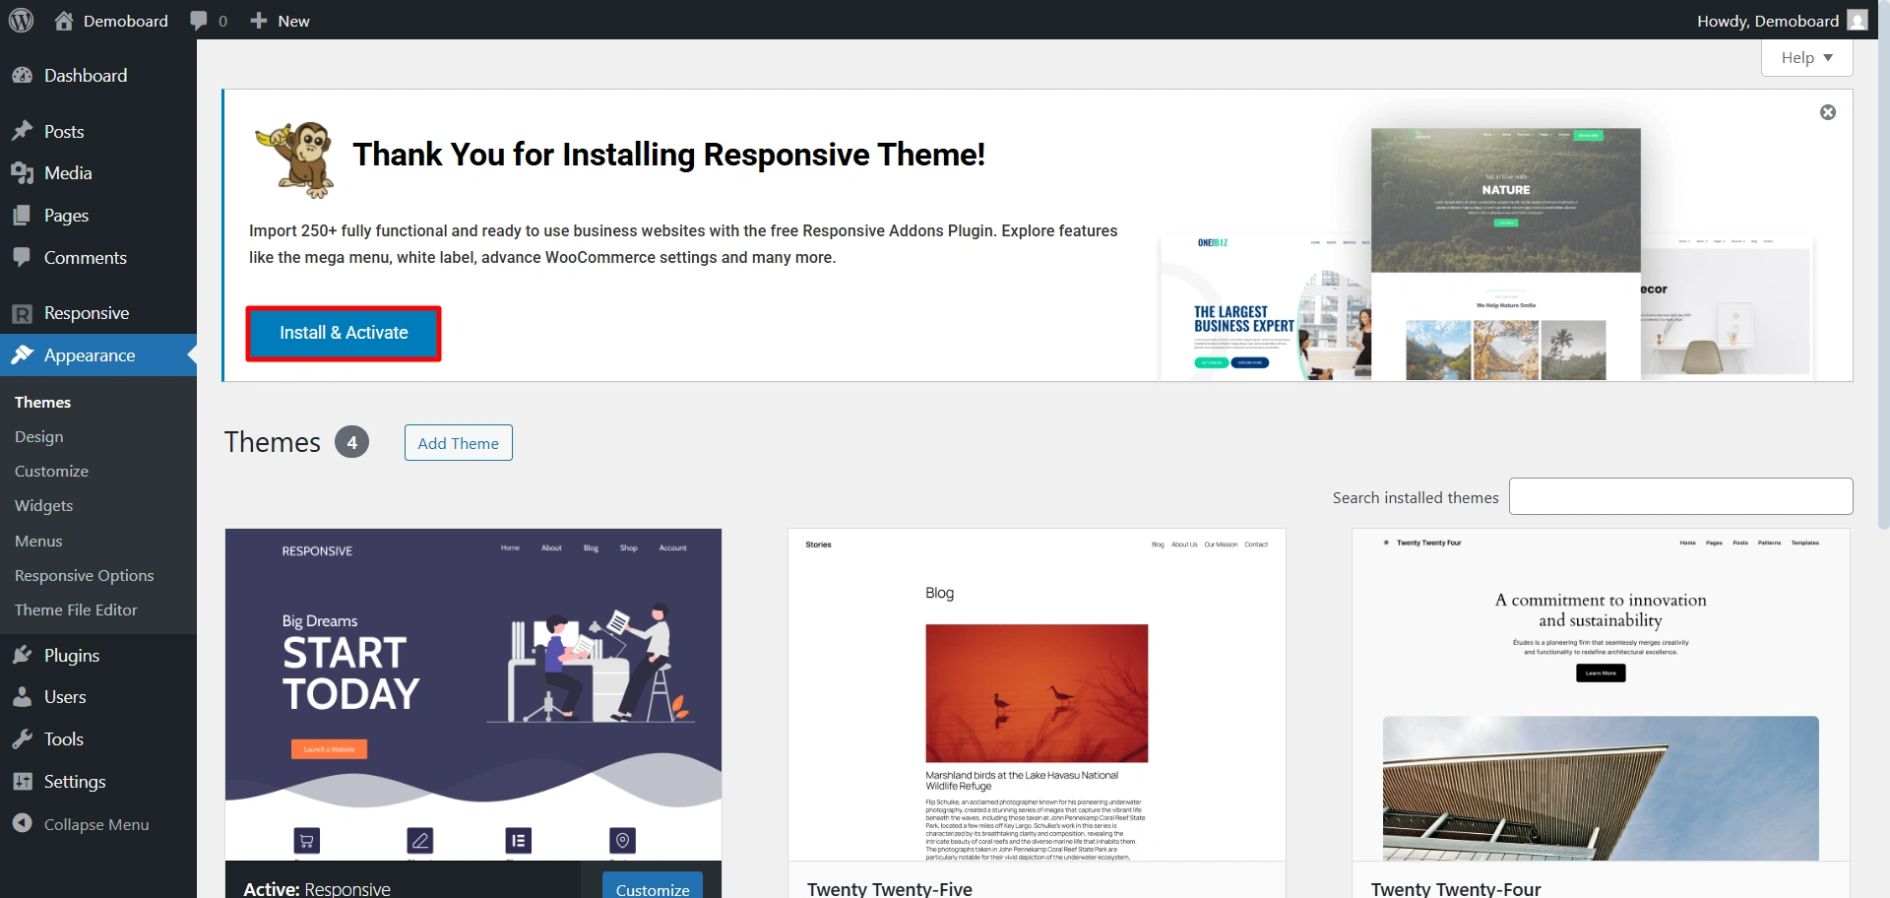This screenshot has height=898, width=1890.
Task: Click the Add Theme button
Action: point(459,443)
